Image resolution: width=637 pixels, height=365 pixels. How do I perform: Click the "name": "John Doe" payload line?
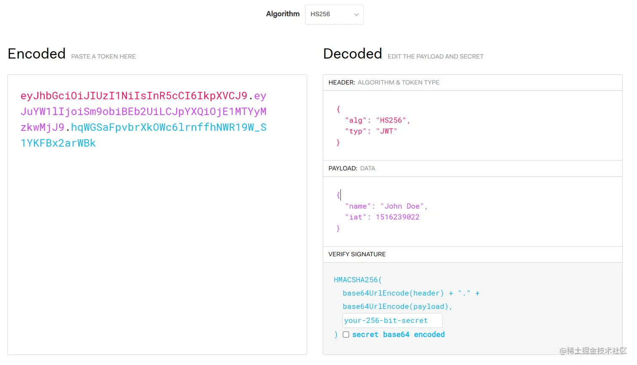(x=386, y=207)
